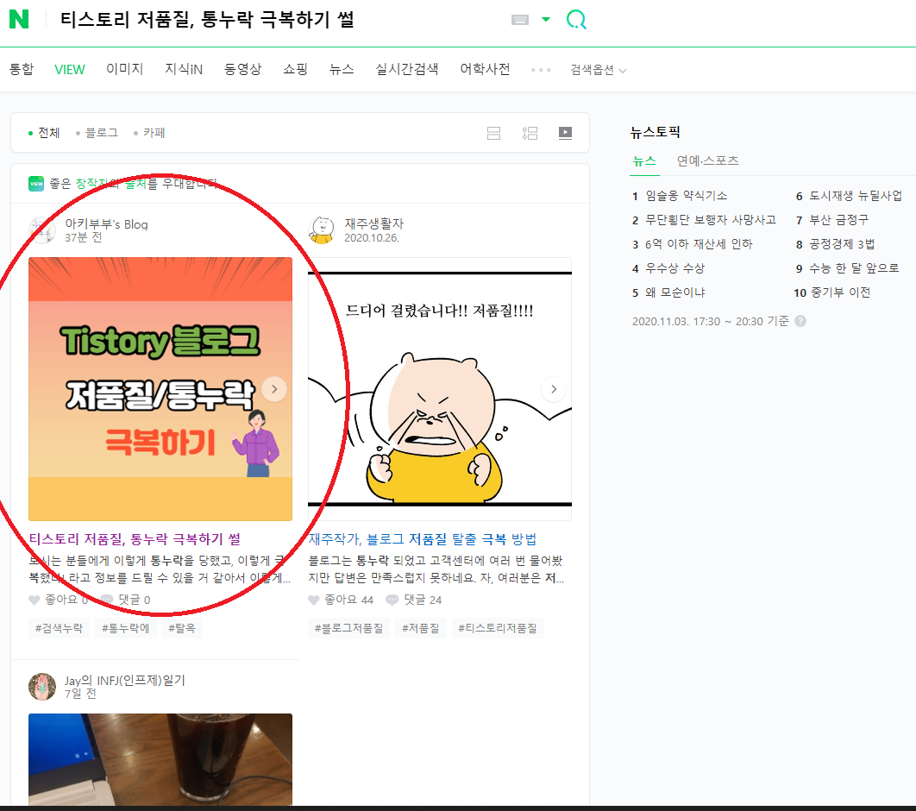This screenshot has width=916, height=811.
Task: Click the help question mark icon by timestamp
Action: tap(800, 321)
